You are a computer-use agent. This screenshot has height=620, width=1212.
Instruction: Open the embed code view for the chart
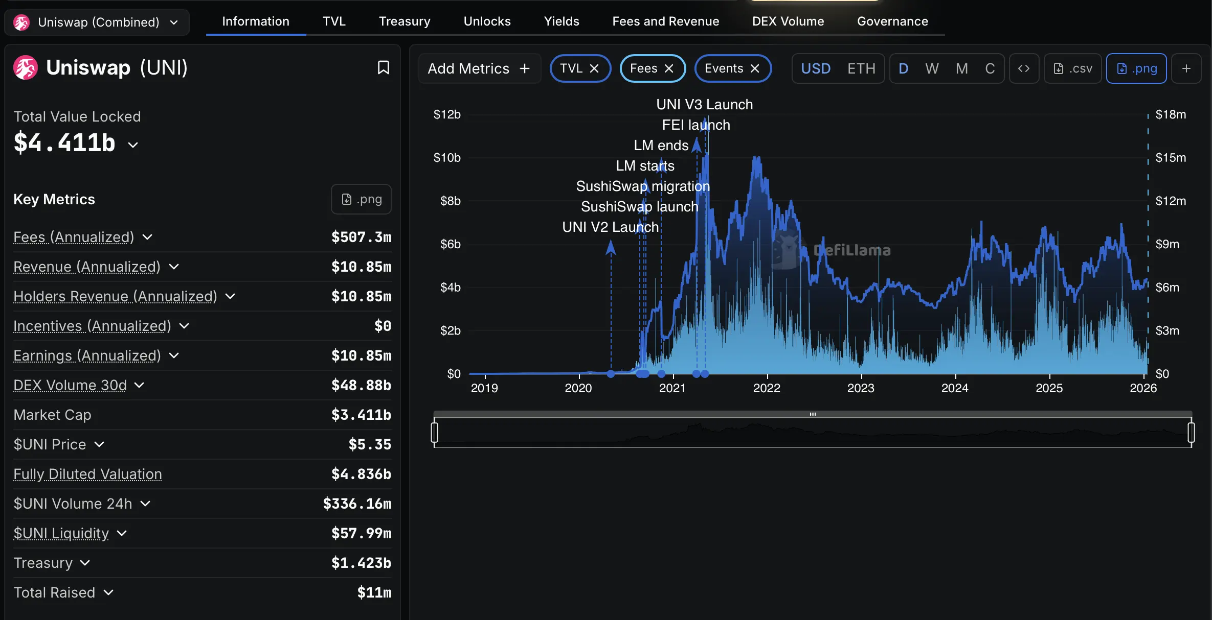click(x=1024, y=68)
